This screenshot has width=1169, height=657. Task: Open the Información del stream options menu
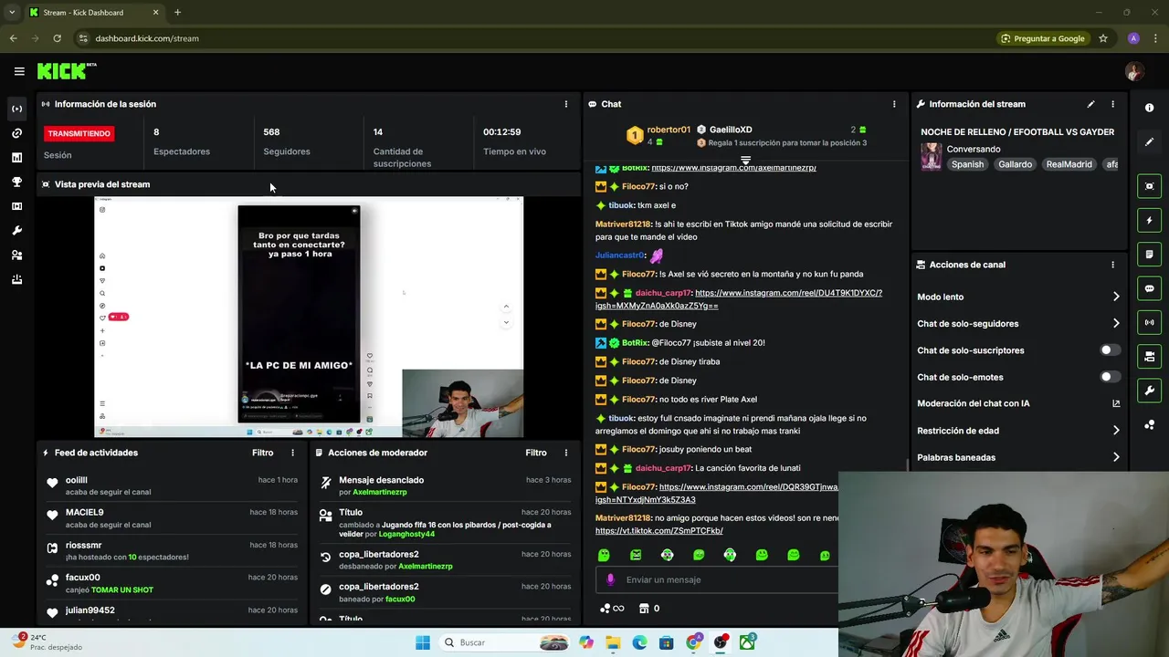coord(1112,104)
